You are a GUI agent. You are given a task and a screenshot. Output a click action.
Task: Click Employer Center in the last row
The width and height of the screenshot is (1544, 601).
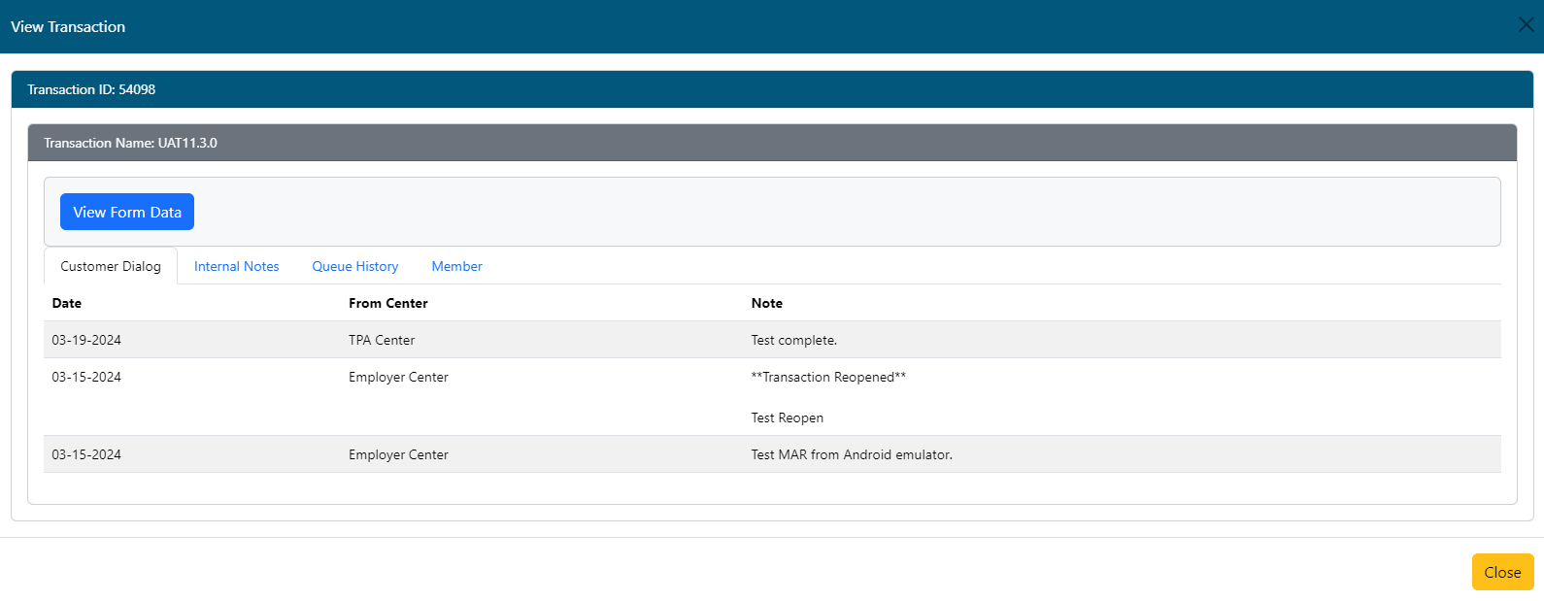398,454
